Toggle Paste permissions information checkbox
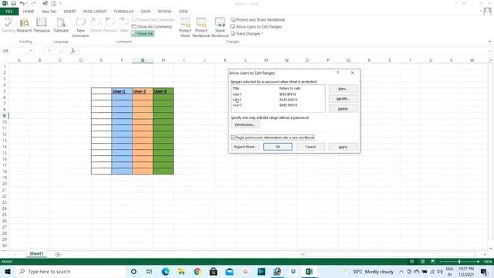This screenshot has width=494, height=278. [x=233, y=137]
